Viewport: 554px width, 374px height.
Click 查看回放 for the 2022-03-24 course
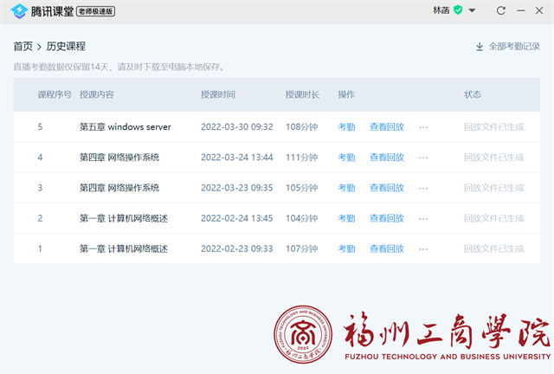[x=386, y=158]
